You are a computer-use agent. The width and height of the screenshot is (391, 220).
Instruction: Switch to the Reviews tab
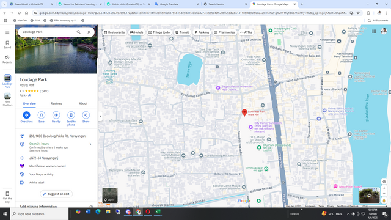coord(56,103)
